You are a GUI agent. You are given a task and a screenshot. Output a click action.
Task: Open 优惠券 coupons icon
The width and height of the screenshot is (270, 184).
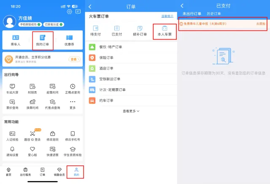click(x=69, y=41)
